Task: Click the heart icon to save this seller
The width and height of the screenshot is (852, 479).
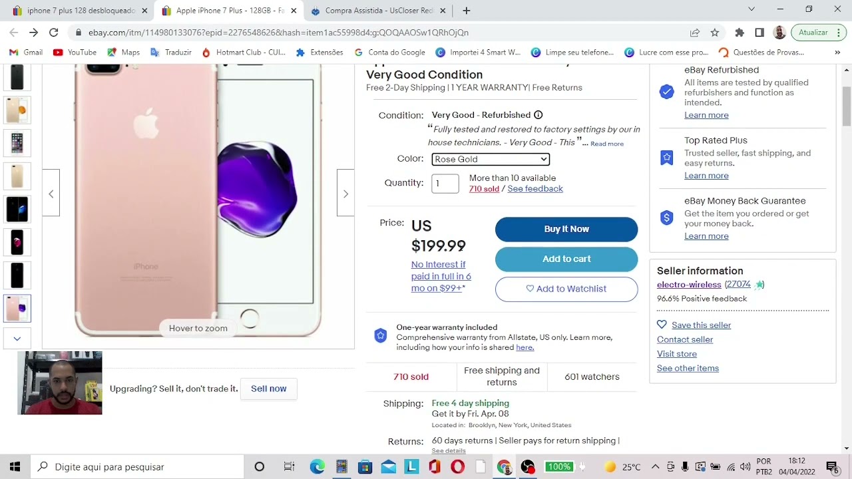Action: point(662,325)
